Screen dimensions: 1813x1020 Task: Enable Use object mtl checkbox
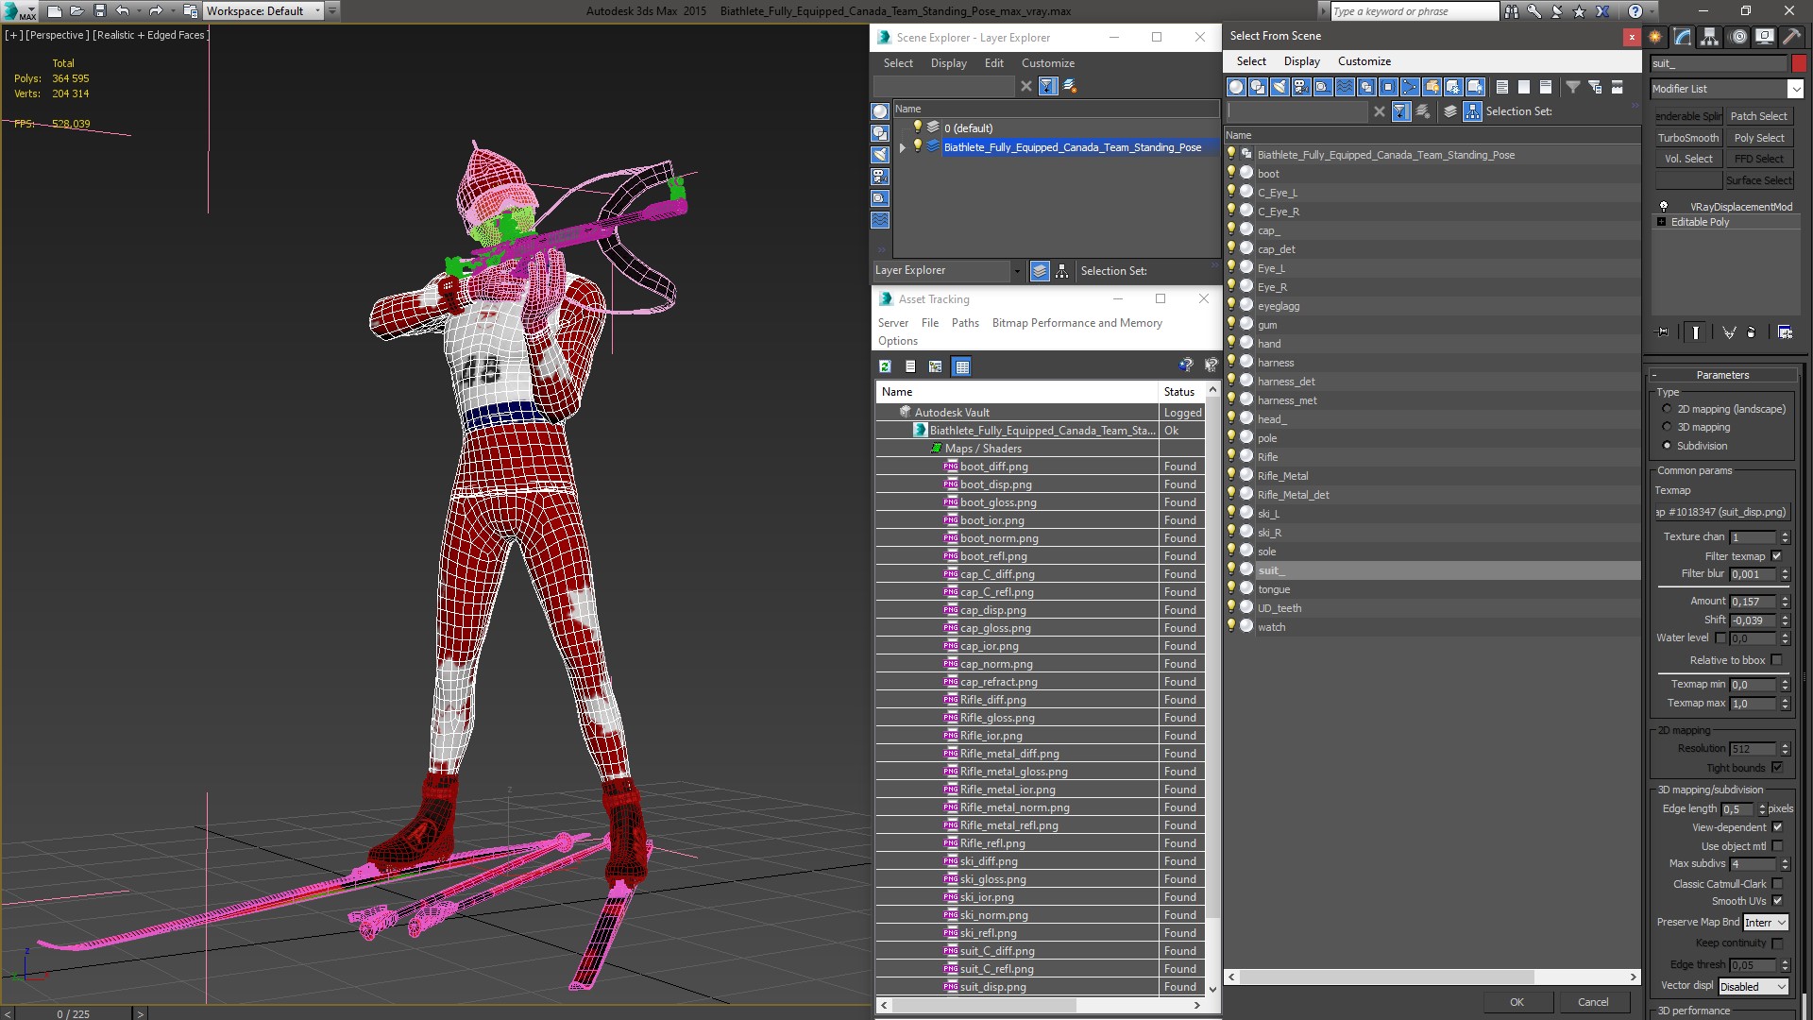(1777, 846)
